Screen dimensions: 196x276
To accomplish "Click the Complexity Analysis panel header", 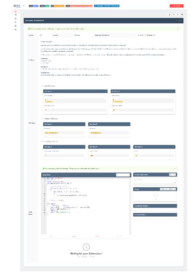I will pyautogui.click(x=155, y=206).
